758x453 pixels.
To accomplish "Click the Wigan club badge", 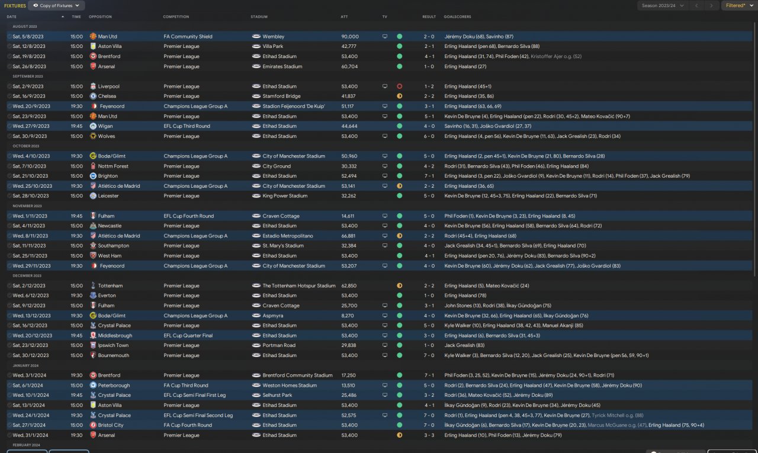I will tap(93, 126).
